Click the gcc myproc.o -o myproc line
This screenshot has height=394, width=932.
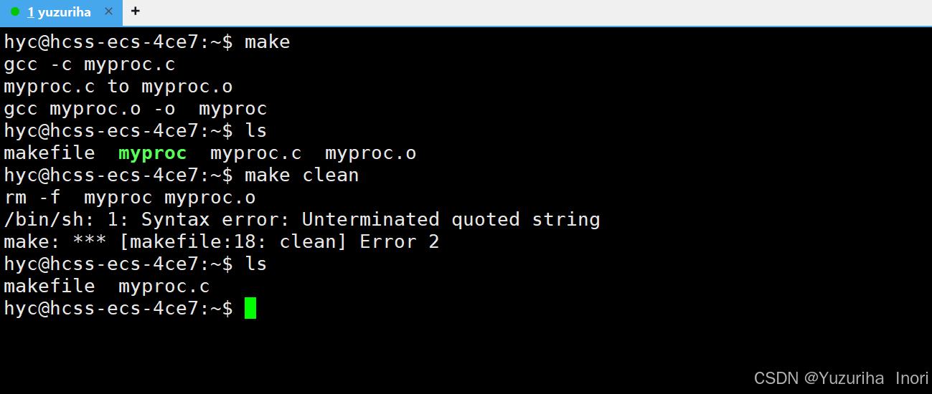135,109
